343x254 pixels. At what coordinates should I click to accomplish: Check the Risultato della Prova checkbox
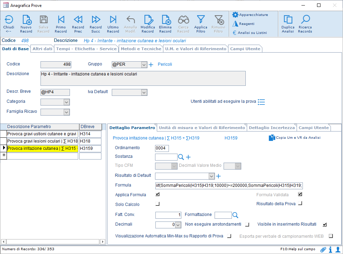[x=300, y=203]
